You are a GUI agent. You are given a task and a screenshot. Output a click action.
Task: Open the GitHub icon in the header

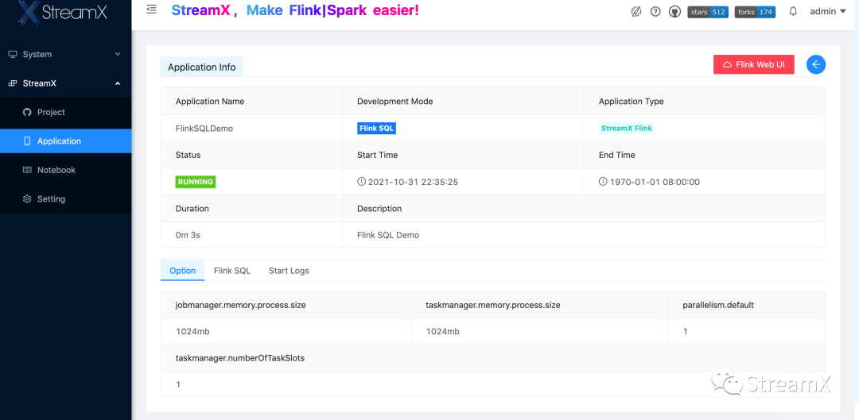click(x=675, y=11)
